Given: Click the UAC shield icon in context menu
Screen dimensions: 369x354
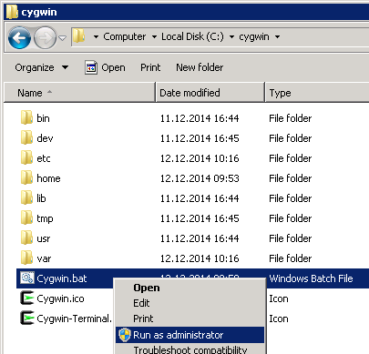Looking at the screenshot, I should point(125,335).
